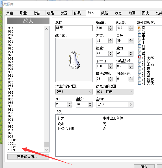Select enemy entry 1003 in list
The height and width of the screenshot is (168, 162).
pyautogui.click(x=26, y=150)
